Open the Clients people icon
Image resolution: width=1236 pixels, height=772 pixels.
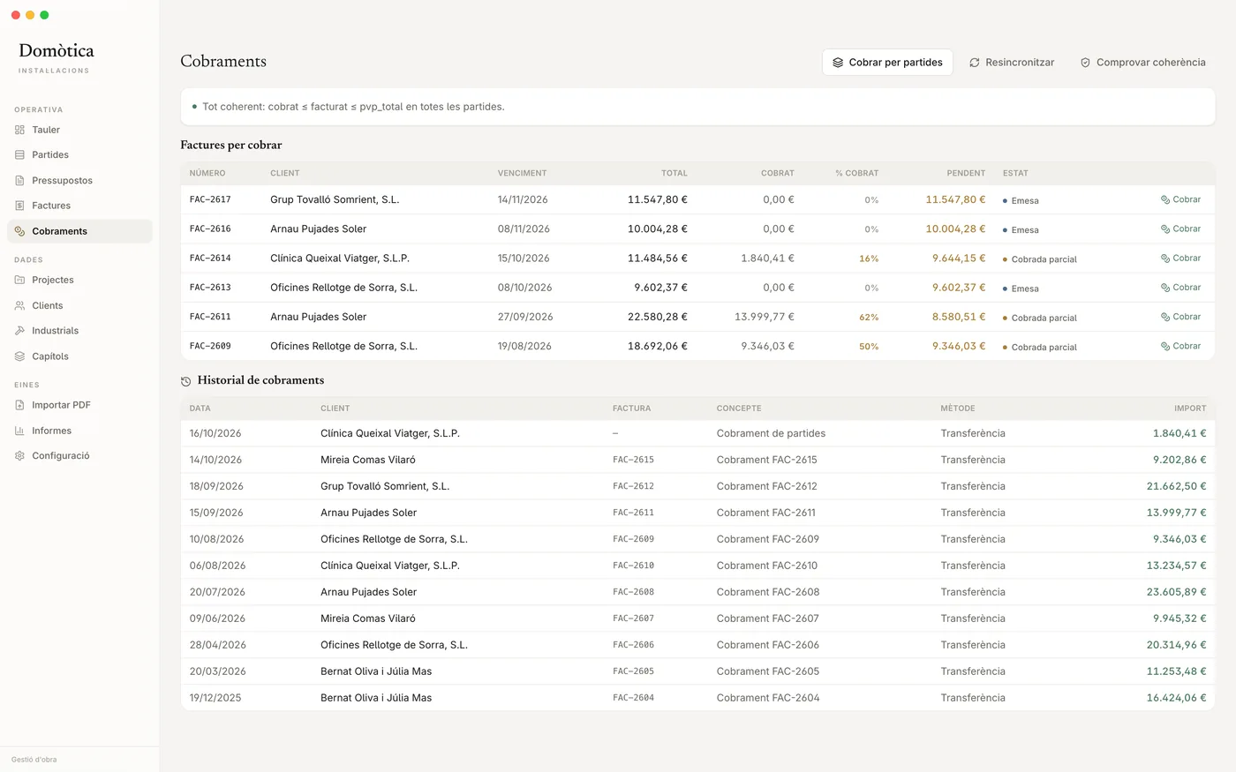[19, 305]
